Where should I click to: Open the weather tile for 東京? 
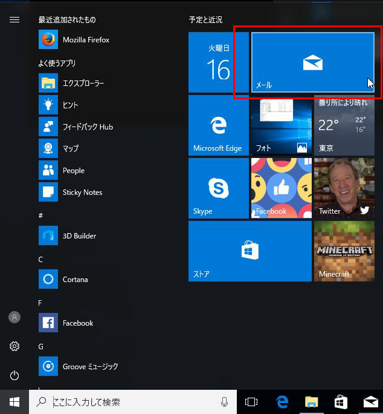pyautogui.click(x=344, y=125)
